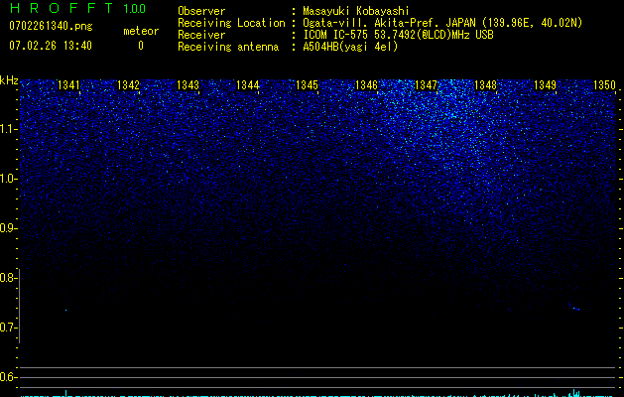This screenshot has height=397, width=624.
Task: Click time marker 1349
Action: [x=545, y=84]
